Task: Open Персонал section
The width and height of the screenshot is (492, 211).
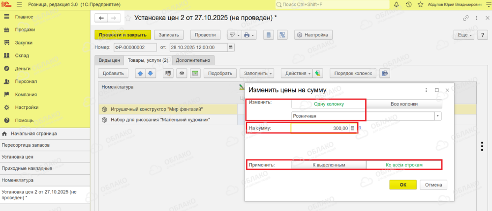Action: click(x=26, y=81)
